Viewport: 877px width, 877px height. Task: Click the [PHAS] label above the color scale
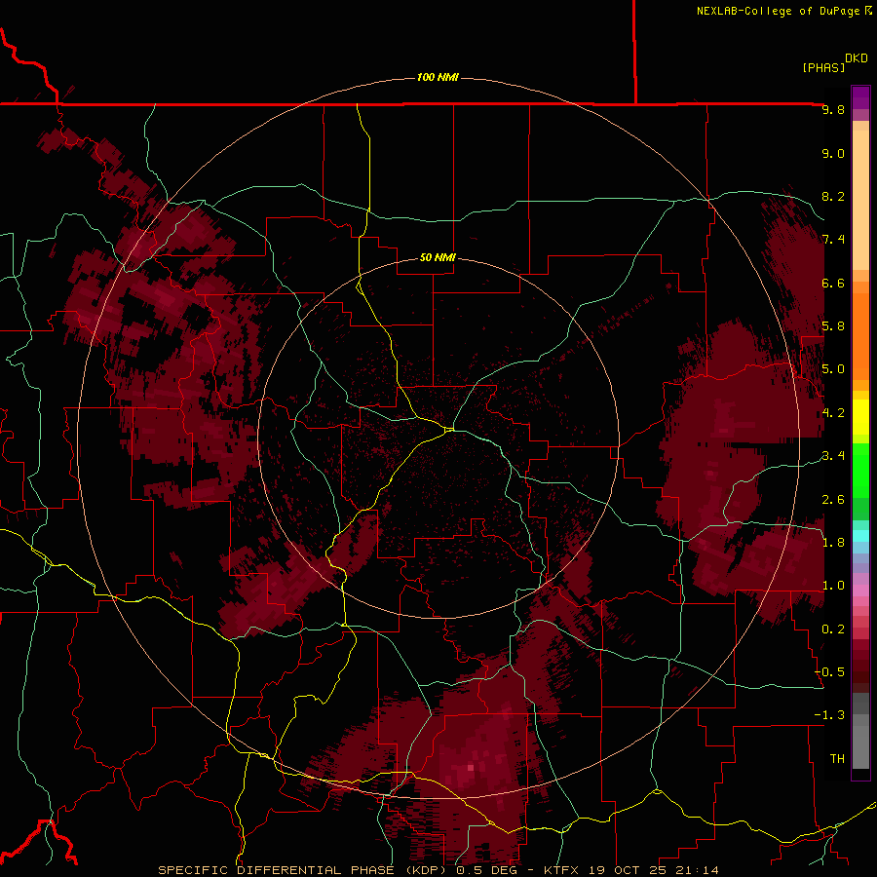pyautogui.click(x=823, y=67)
